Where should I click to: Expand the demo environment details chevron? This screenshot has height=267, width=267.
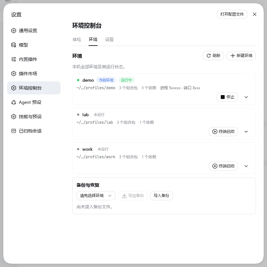click(x=246, y=97)
